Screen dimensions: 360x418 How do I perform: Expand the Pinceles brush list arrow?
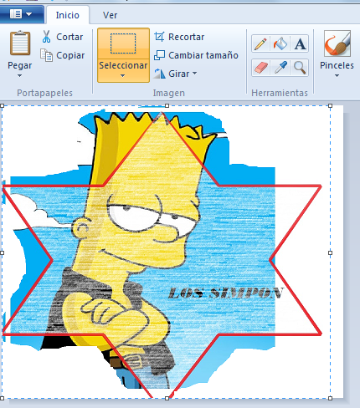[x=337, y=76]
